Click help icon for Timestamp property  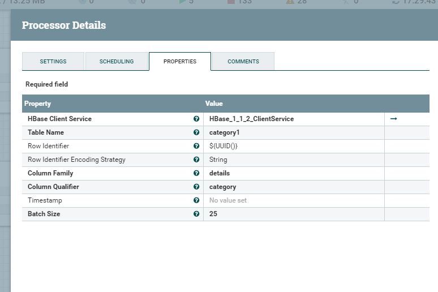196,200
